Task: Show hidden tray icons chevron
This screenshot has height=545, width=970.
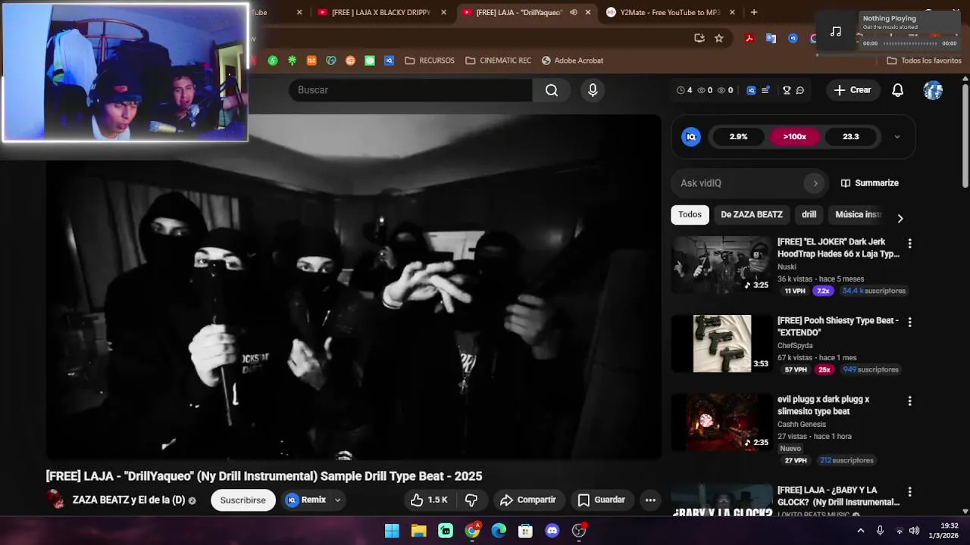Action: [860, 531]
